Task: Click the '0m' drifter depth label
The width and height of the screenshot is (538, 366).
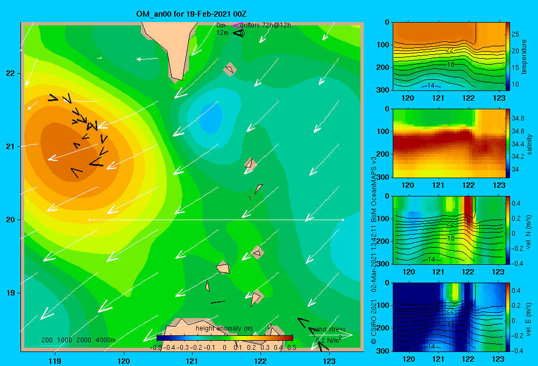Action: click(221, 25)
